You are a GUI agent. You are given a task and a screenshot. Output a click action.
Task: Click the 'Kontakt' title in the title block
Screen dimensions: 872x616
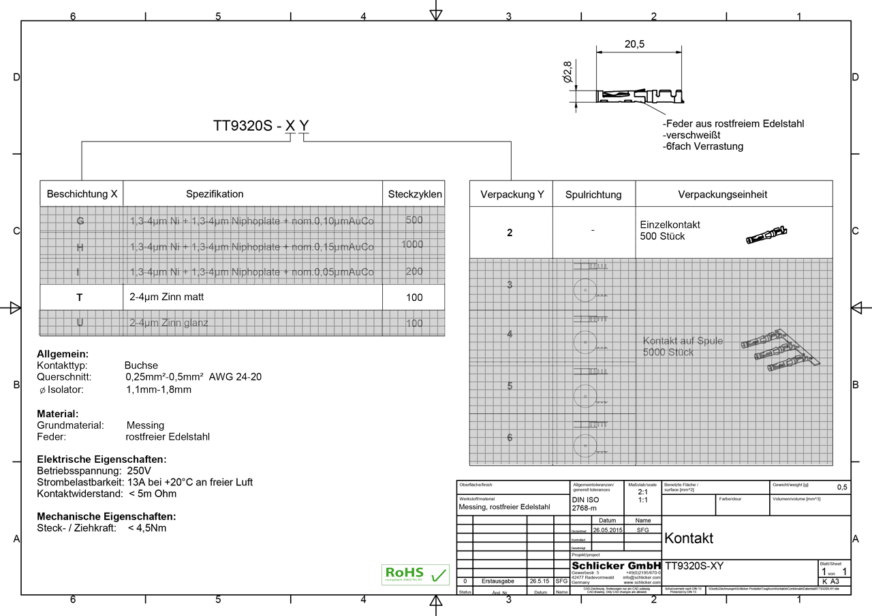689,538
